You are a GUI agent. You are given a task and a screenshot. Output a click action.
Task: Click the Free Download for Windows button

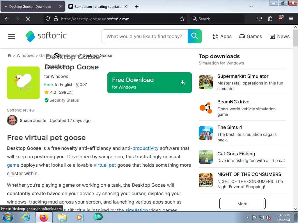click(149, 83)
